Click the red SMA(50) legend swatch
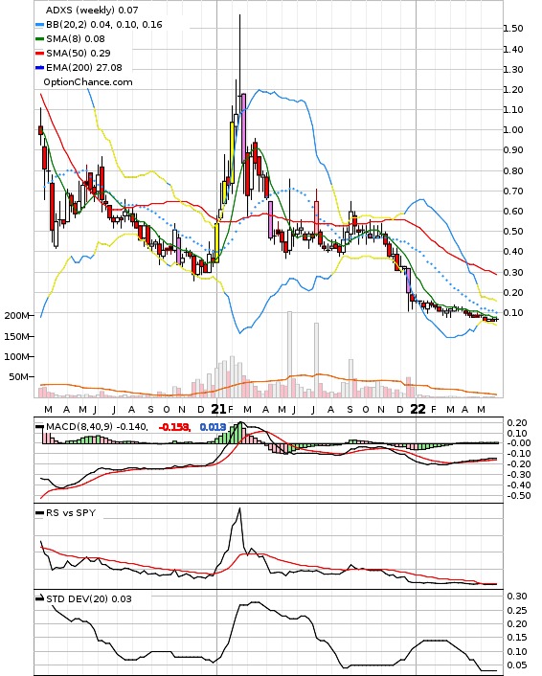This screenshot has width=542, height=676. coord(39,53)
